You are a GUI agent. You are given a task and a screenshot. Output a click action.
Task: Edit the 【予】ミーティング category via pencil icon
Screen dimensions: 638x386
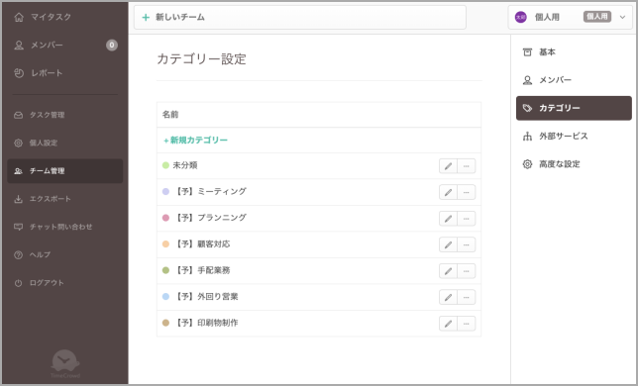point(448,192)
